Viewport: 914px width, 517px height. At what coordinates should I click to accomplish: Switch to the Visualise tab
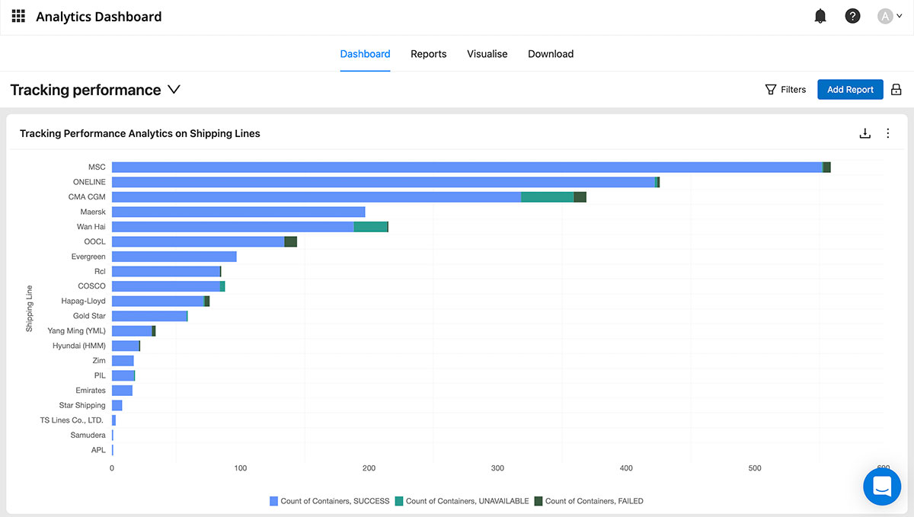(x=487, y=54)
